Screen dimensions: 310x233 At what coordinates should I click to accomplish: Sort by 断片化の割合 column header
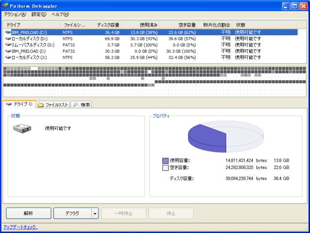tap(215, 25)
